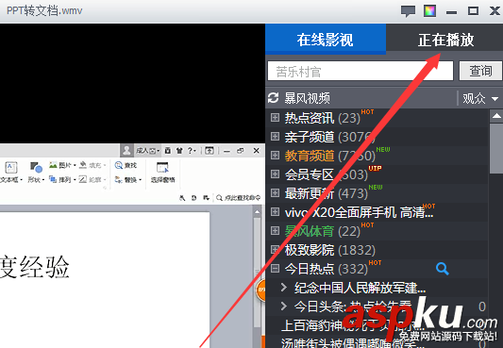
Task: Select the 极致影院 (1832) label
Action: [329, 250]
